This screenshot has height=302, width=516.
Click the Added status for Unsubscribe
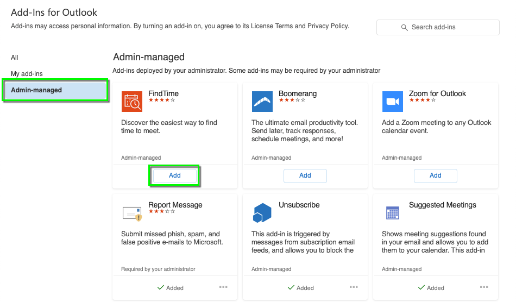click(x=301, y=288)
